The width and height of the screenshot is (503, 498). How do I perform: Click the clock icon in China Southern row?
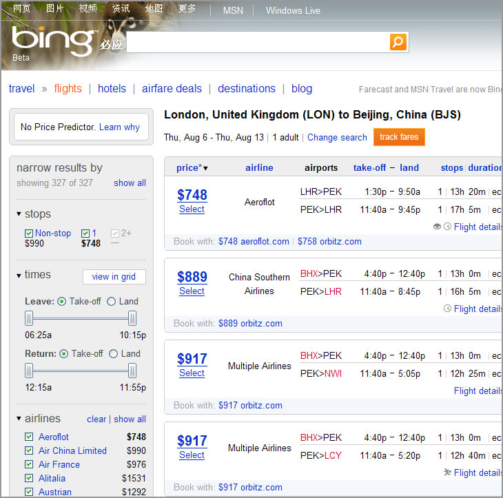pyautogui.click(x=447, y=309)
